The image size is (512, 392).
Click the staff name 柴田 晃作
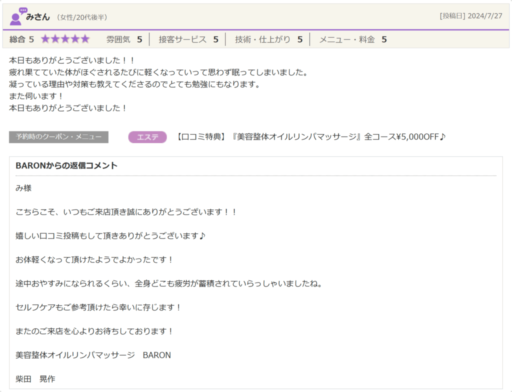tap(35, 379)
